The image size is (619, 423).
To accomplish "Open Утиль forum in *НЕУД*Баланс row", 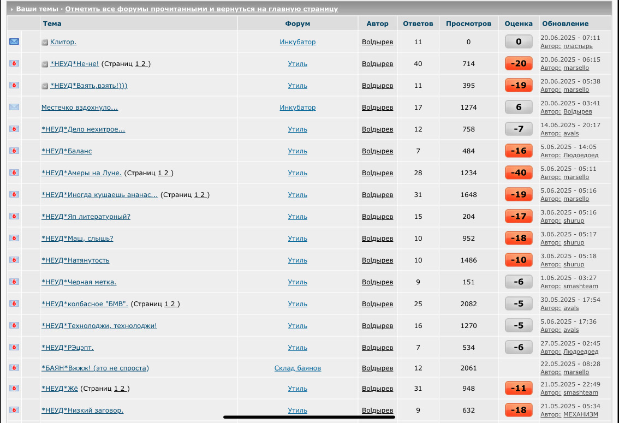I will pyautogui.click(x=297, y=151).
